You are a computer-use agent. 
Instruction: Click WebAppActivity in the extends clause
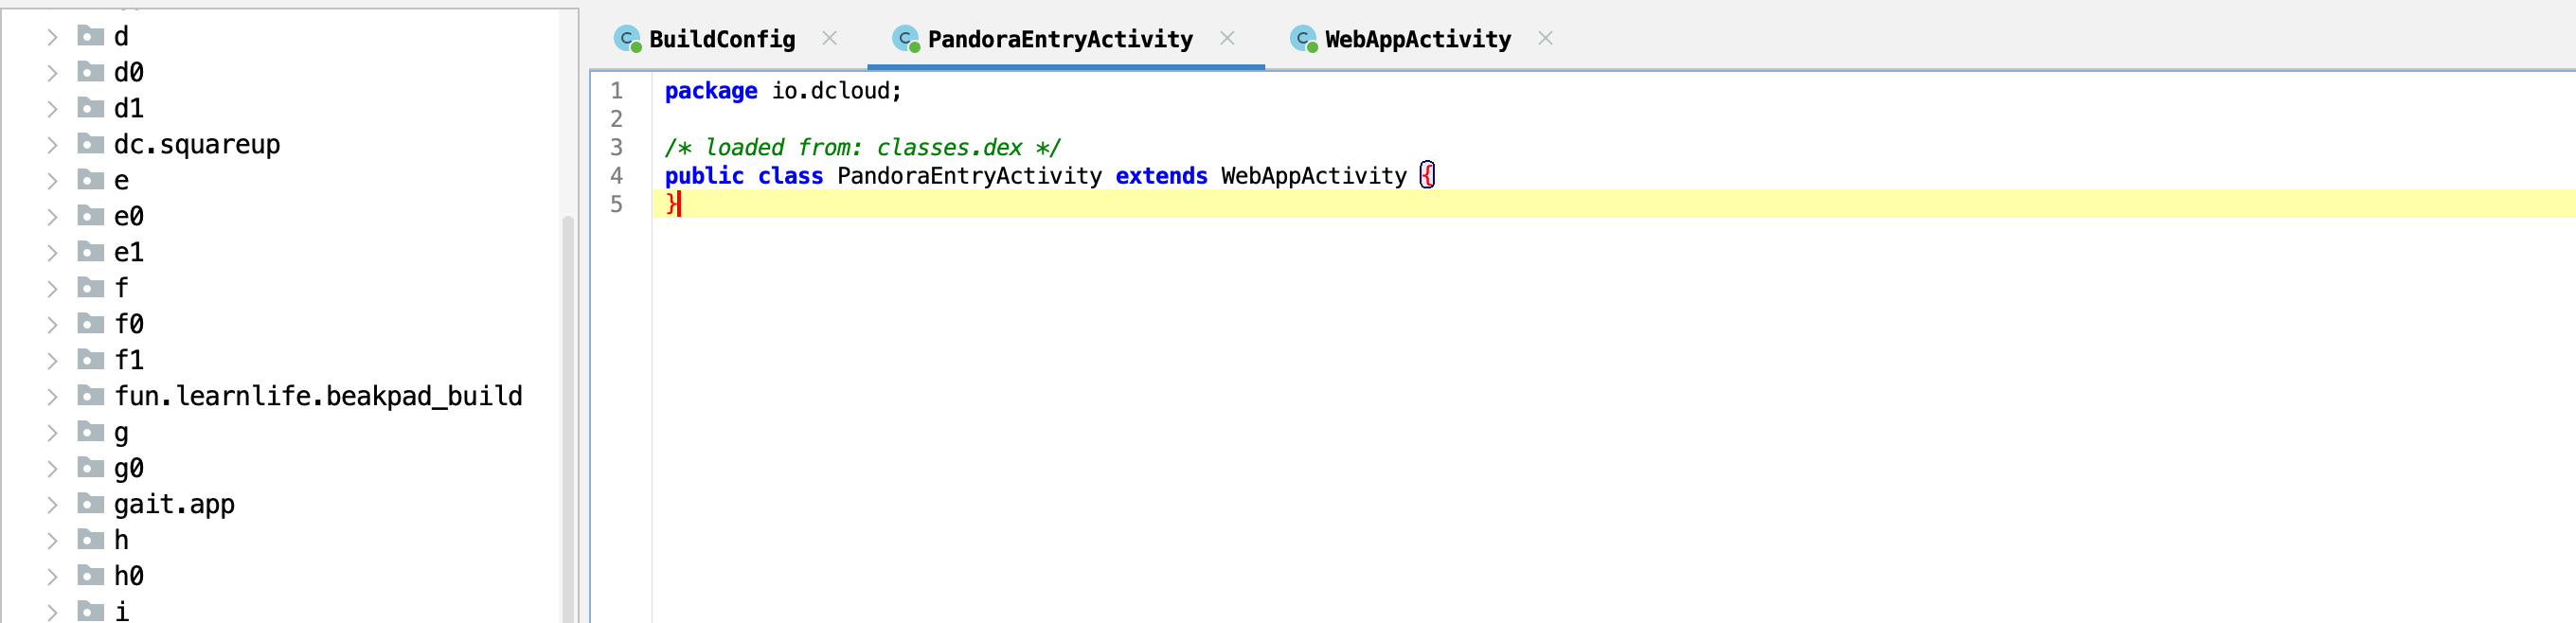tap(1314, 176)
